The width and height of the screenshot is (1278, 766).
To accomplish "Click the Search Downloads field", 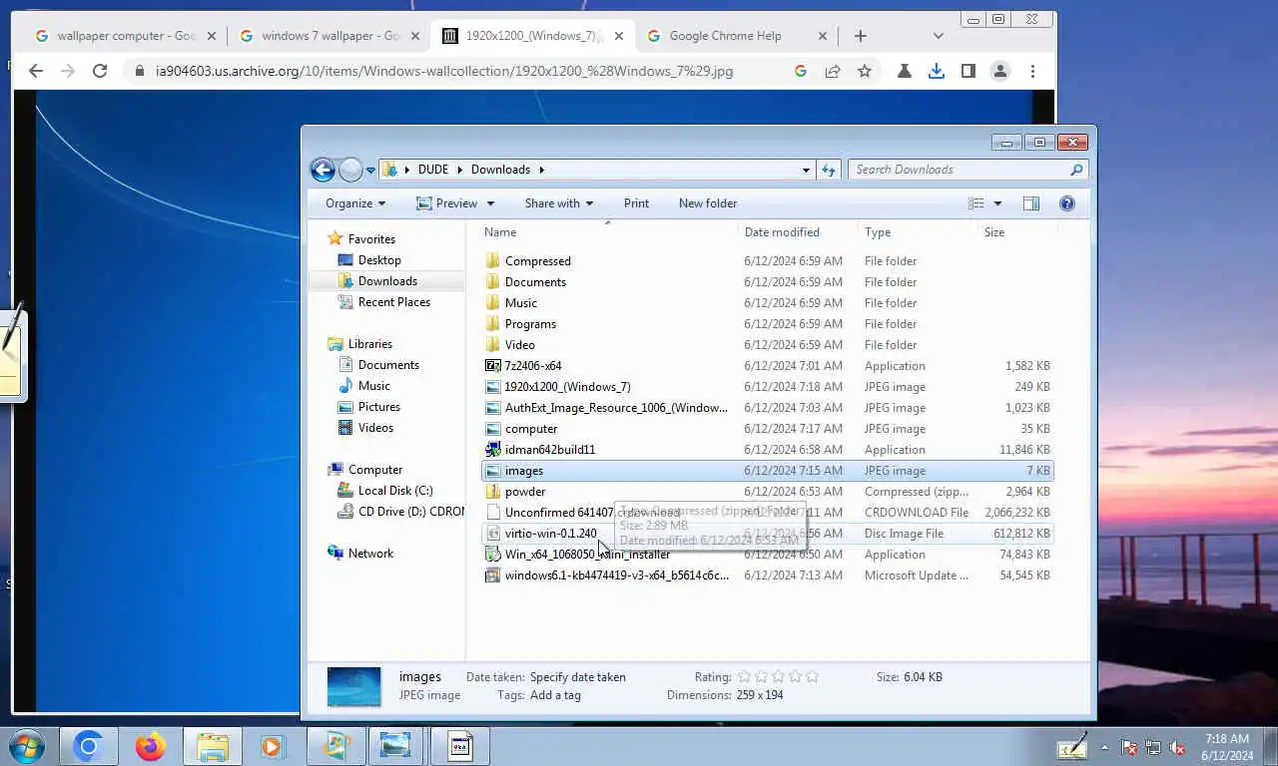I will [x=965, y=170].
